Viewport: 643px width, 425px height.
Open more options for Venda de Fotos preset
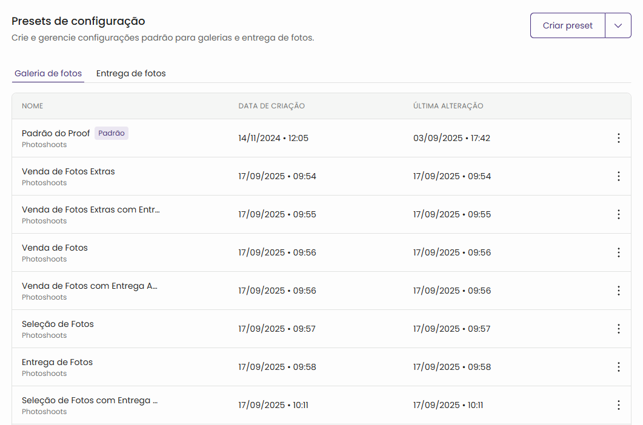[x=618, y=252]
